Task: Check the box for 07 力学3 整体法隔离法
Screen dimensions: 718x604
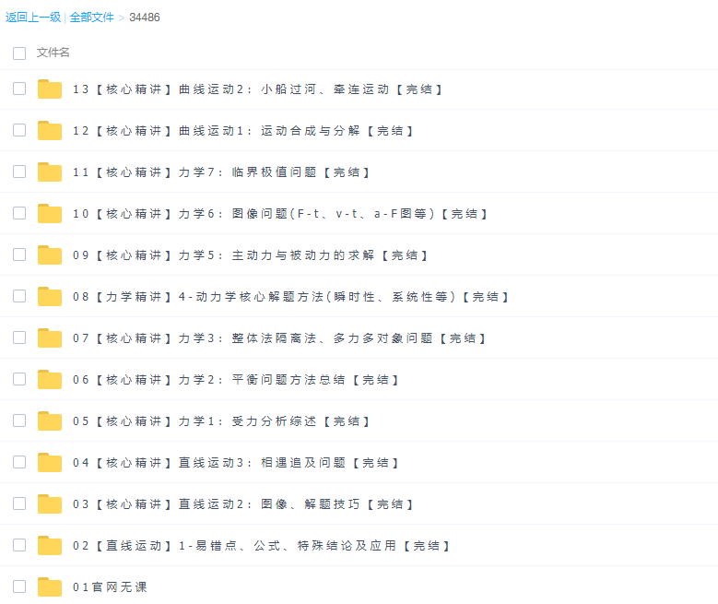Action: [x=19, y=338]
